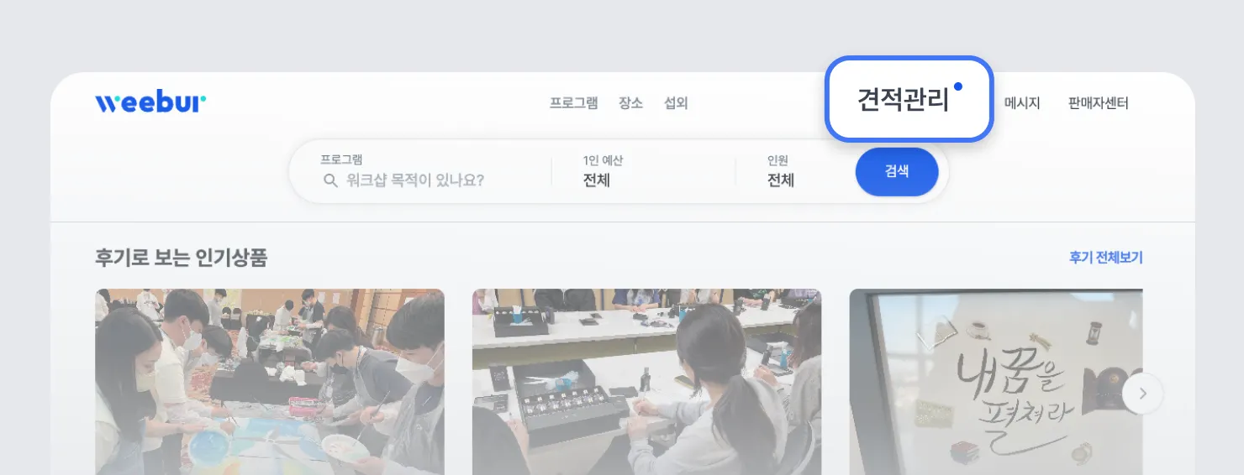Go to 메시지 in the header

(x=1022, y=103)
